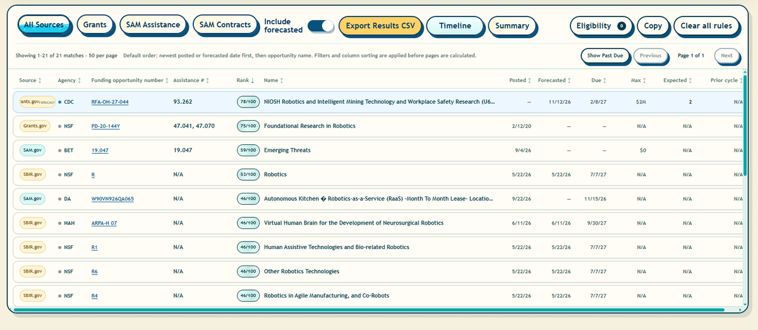Click the Grants.gov forecast badge in CDC row
The width and height of the screenshot is (758, 330).
click(x=37, y=102)
